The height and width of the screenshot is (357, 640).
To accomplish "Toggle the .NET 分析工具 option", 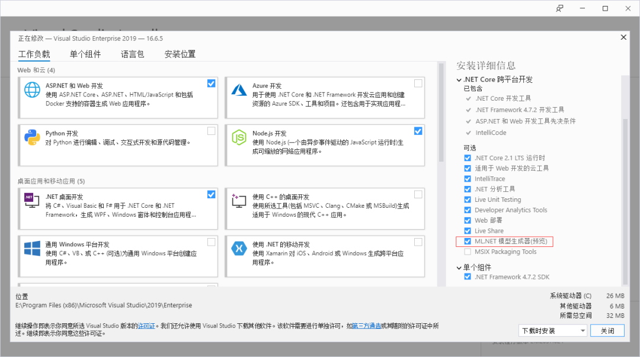I will 468,189.
